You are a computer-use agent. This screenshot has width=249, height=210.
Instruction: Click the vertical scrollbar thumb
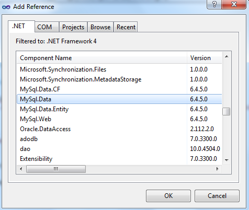coord(227,111)
